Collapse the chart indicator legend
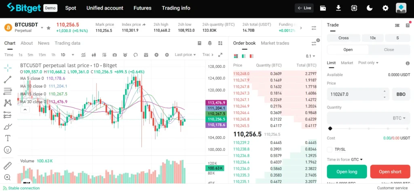This screenshot has height=191, width=414. [25, 110]
